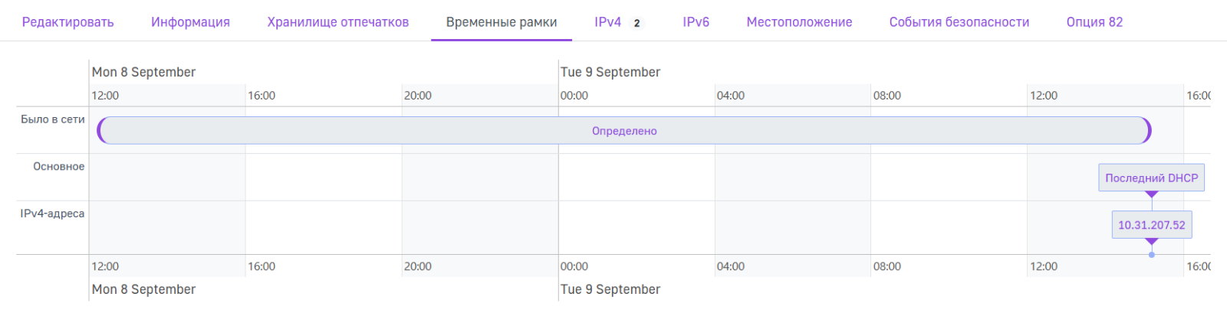Click the Основное row label
Viewport: 1227px width, 313px height.
click(58, 166)
